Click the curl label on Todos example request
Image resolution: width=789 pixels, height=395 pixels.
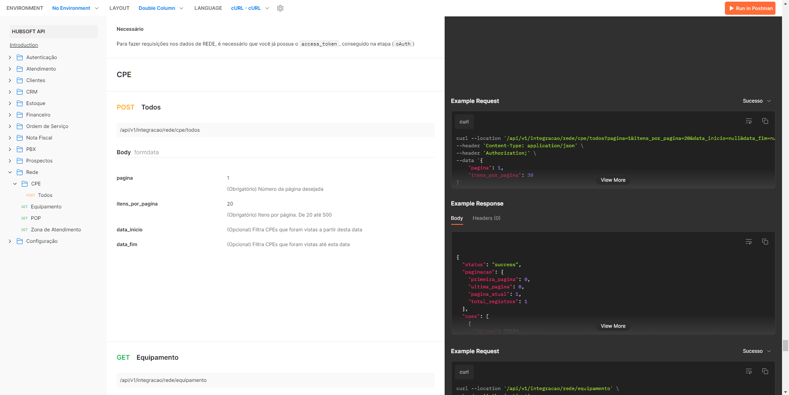point(464,122)
